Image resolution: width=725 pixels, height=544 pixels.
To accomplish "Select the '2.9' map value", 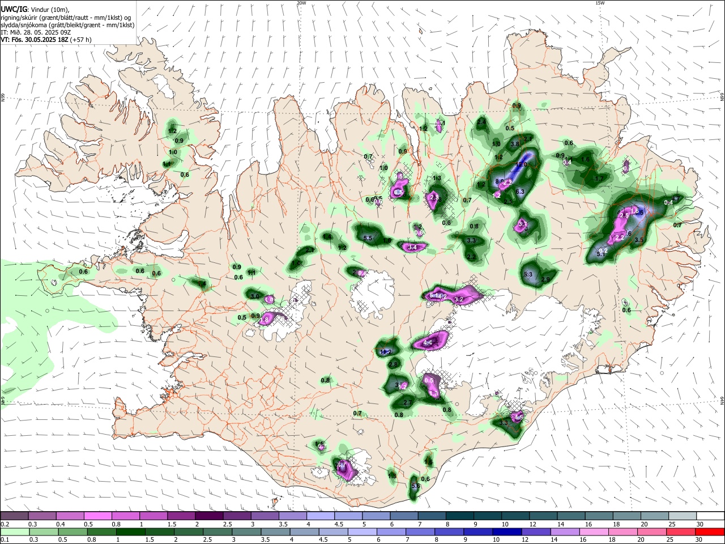I will coord(546,279).
